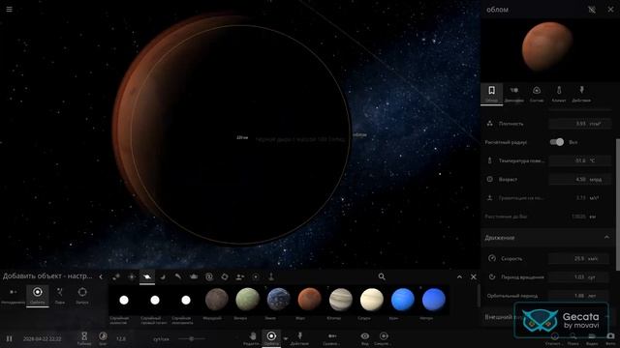This screenshot has width=620, height=348.
Task: Open the Composition tab
Action: pyautogui.click(x=537, y=94)
